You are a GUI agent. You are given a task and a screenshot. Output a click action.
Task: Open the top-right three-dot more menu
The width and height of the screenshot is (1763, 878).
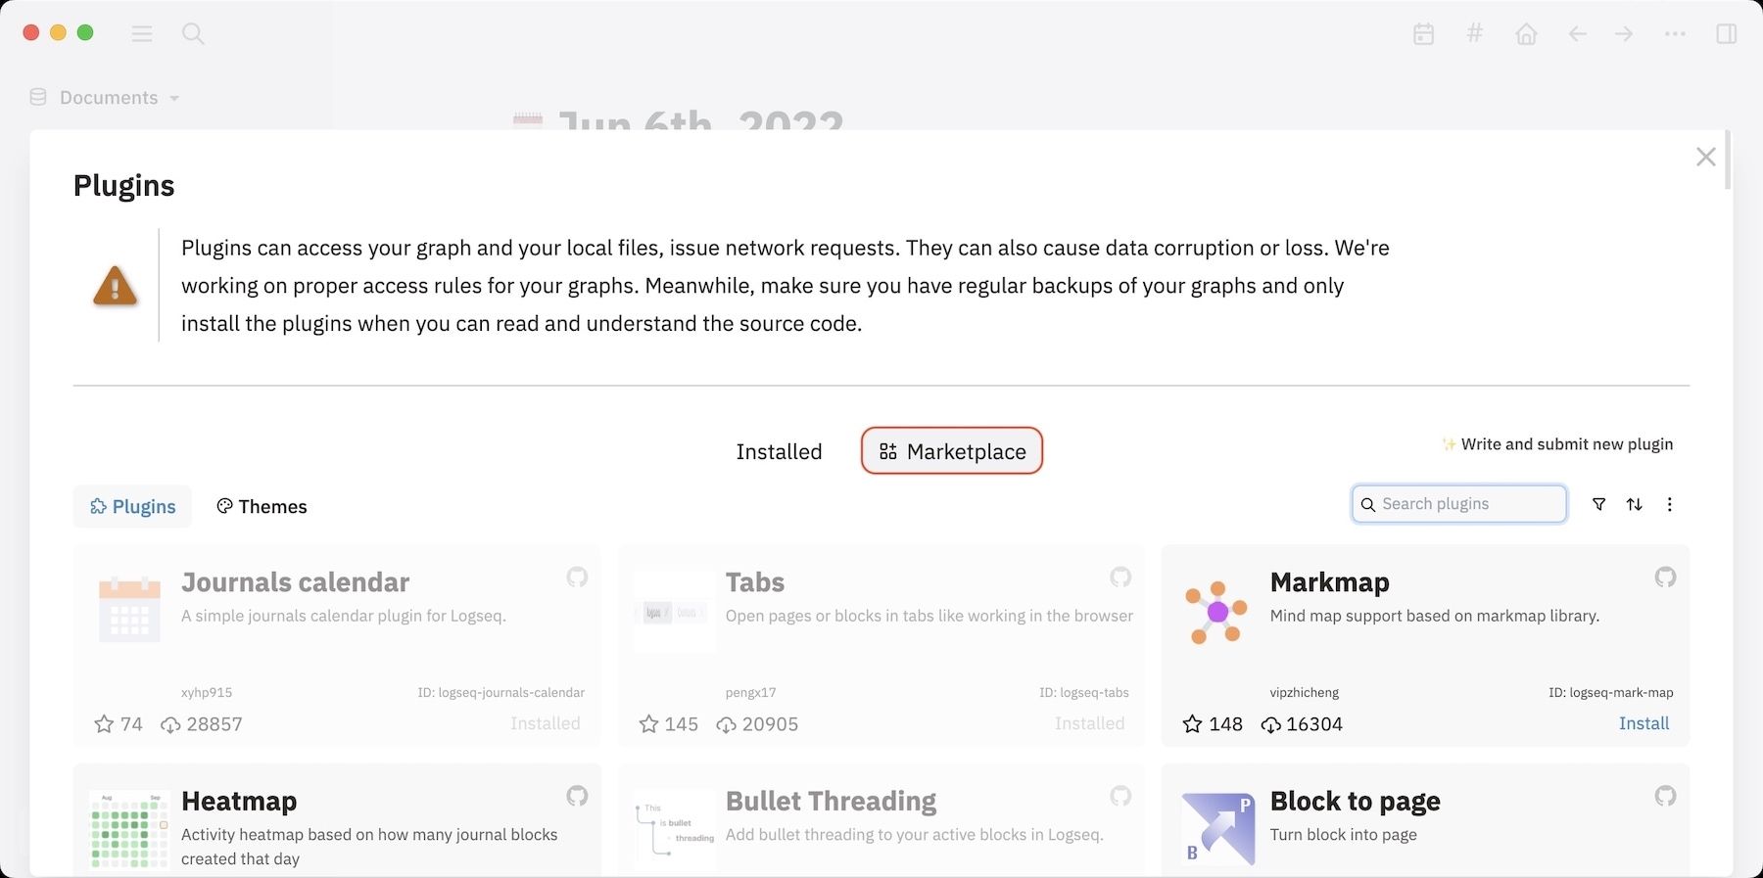pos(1675,34)
